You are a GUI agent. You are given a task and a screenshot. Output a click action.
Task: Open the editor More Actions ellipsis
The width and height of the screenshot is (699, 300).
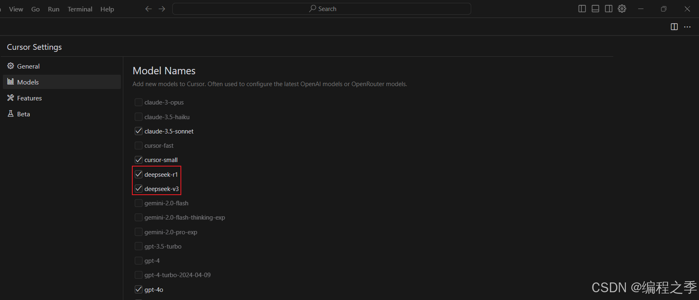(688, 27)
